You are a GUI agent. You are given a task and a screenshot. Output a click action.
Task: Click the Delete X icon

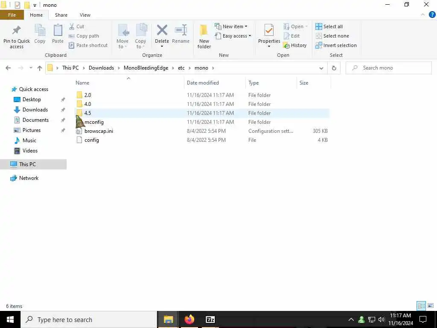tap(162, 30)
